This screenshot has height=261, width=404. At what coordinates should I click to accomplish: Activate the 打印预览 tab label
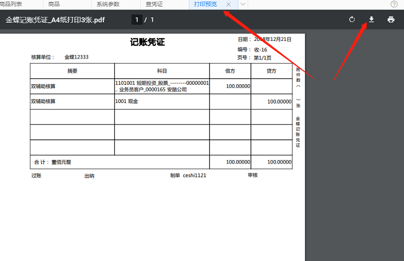pos(206,4)
